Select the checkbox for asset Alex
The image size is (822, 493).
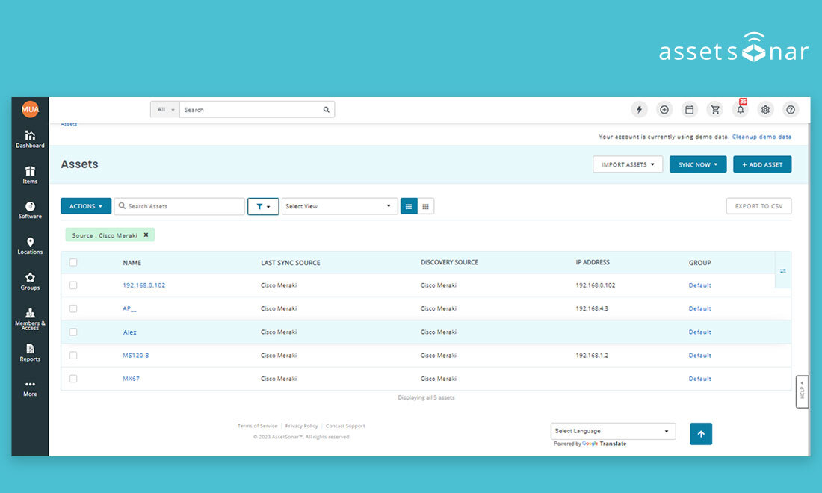(x=72, y=332)
